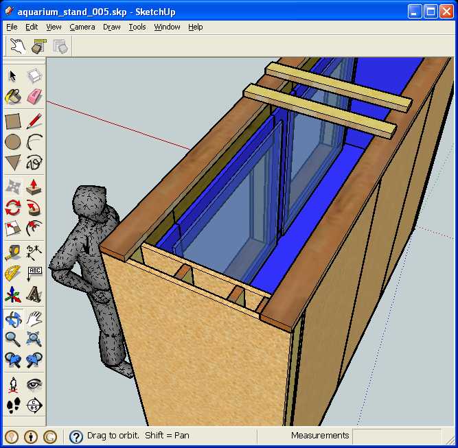Viewport: 458px width, 448px height.
Task: Click the hand icon in top toolbar
Action: 18,46
